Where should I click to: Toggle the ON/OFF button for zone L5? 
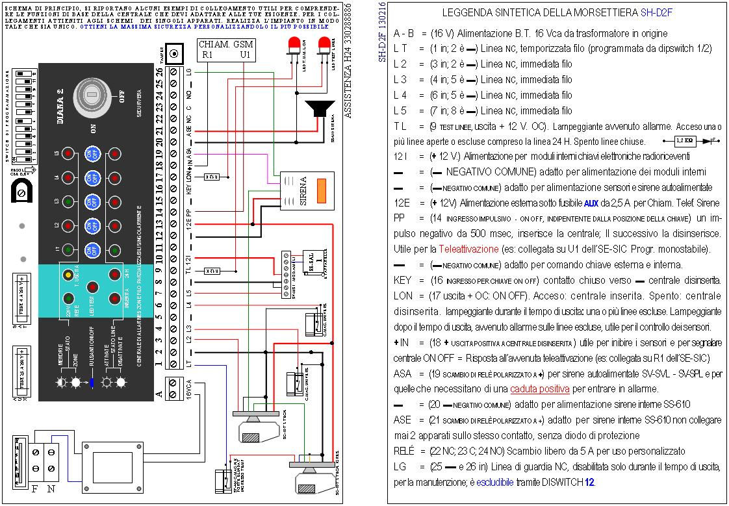(x=92, y=154)
